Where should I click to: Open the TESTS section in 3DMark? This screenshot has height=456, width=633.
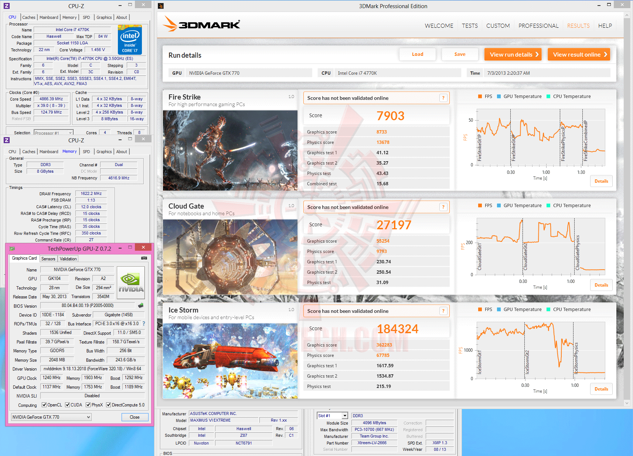tap(470, 26)
